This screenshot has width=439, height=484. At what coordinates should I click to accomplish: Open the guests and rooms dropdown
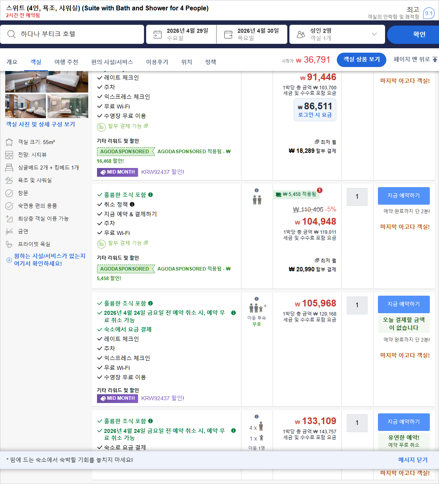[x=337, y=34]
